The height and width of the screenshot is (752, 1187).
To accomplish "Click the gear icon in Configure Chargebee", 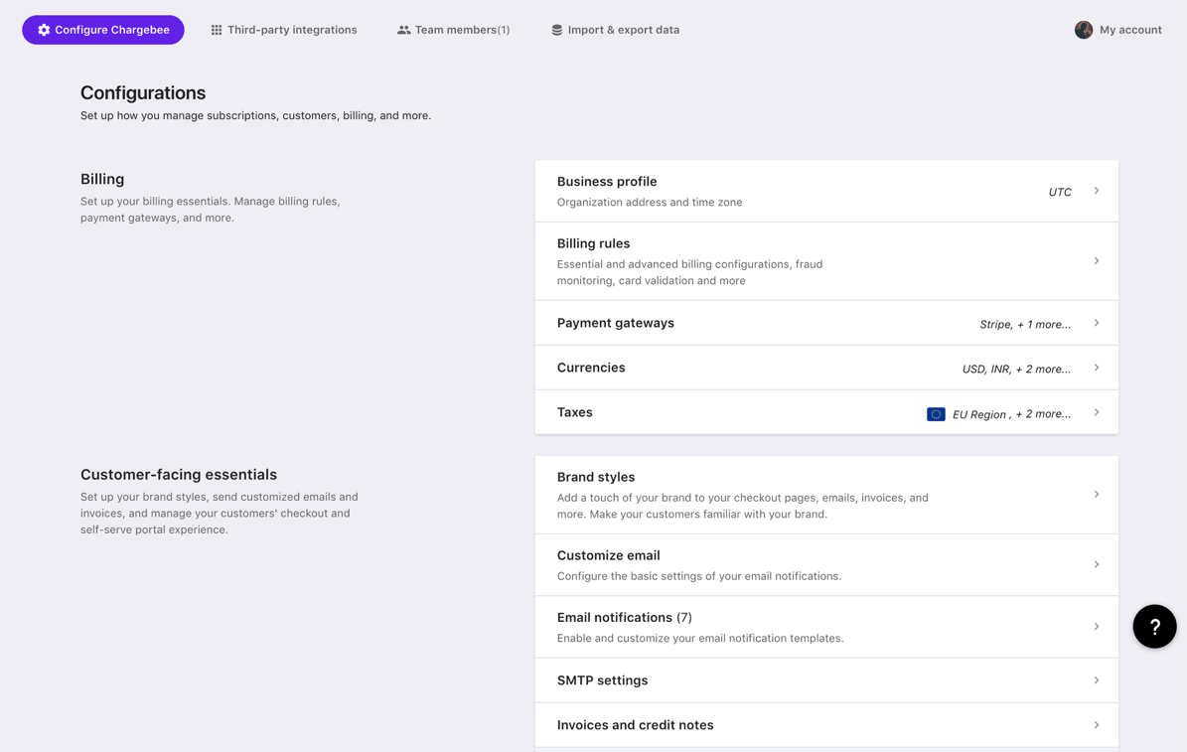I will tap(44, 30).
